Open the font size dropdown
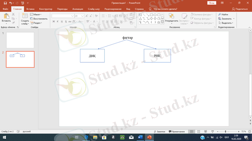This screenshot has width=252, height=141. point(83,16)
